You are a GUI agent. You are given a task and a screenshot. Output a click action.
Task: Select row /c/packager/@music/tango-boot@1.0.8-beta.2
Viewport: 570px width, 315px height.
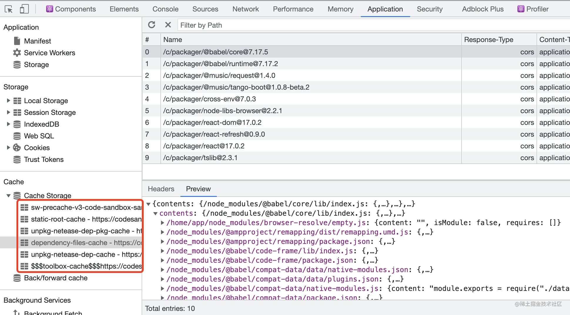[356, 87]
